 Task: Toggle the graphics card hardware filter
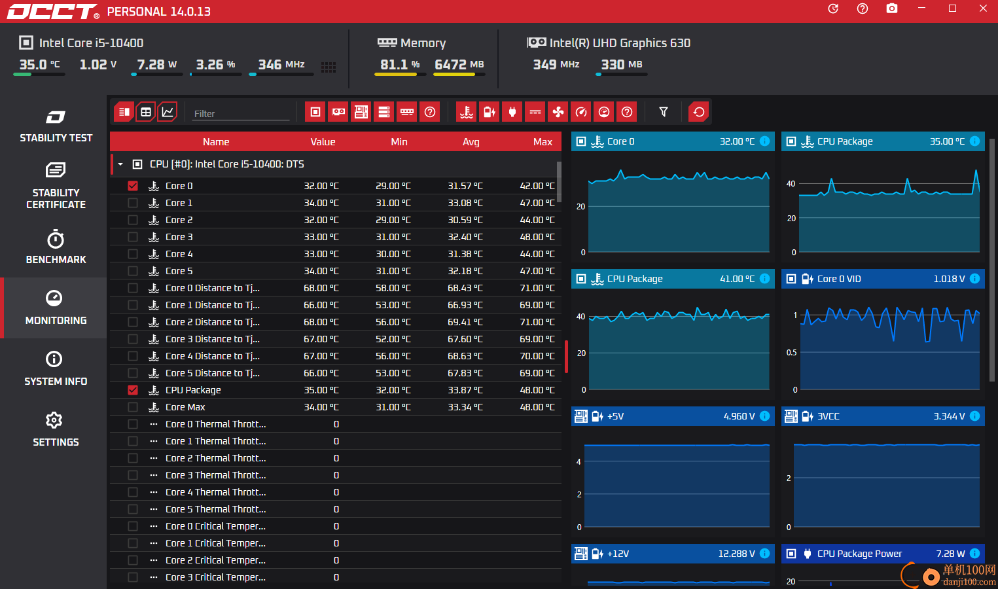click(338, 112)
